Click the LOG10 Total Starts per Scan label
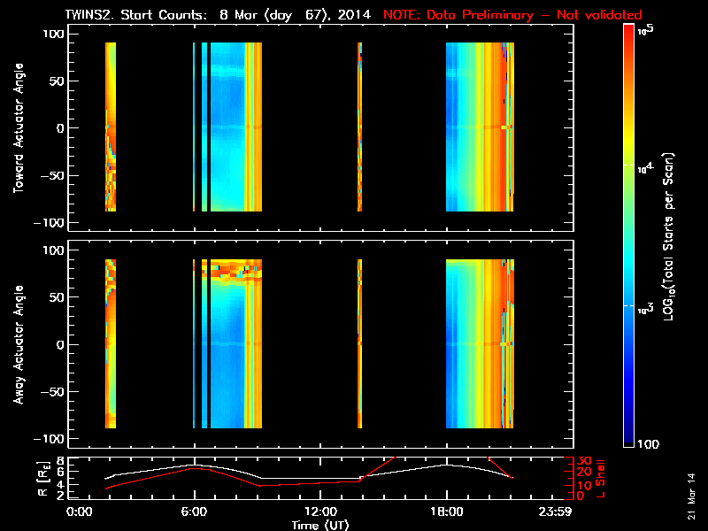The width and height of the screenshot is (708, 531). [x=673, y=235]
